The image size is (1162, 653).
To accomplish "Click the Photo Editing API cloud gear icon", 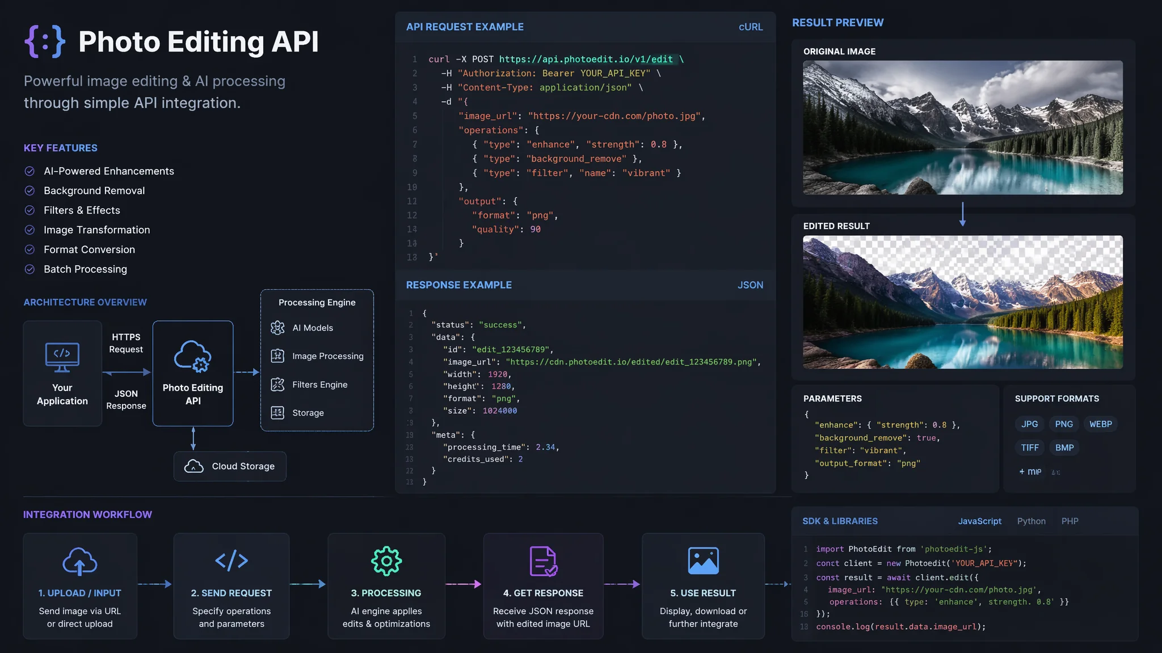I will pos(193,356).
